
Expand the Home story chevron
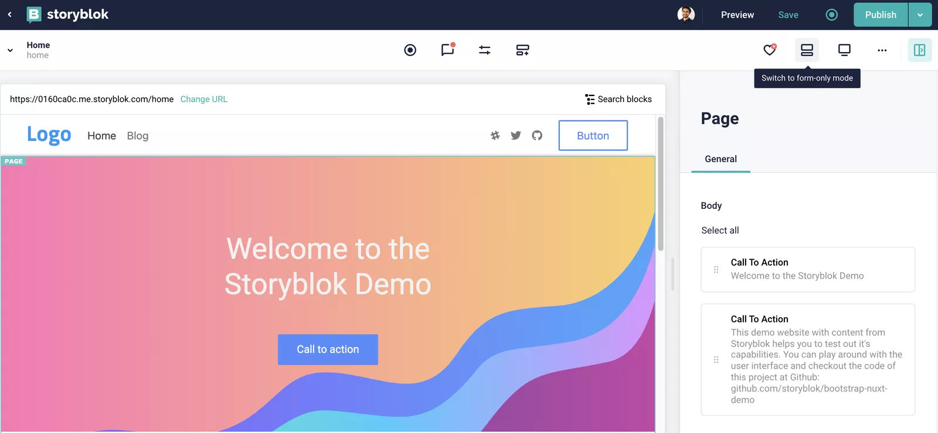coord(10,50)
